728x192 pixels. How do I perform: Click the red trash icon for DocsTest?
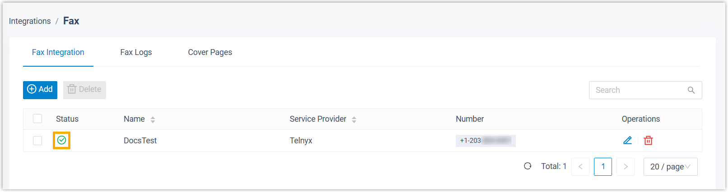coord(648,141)
